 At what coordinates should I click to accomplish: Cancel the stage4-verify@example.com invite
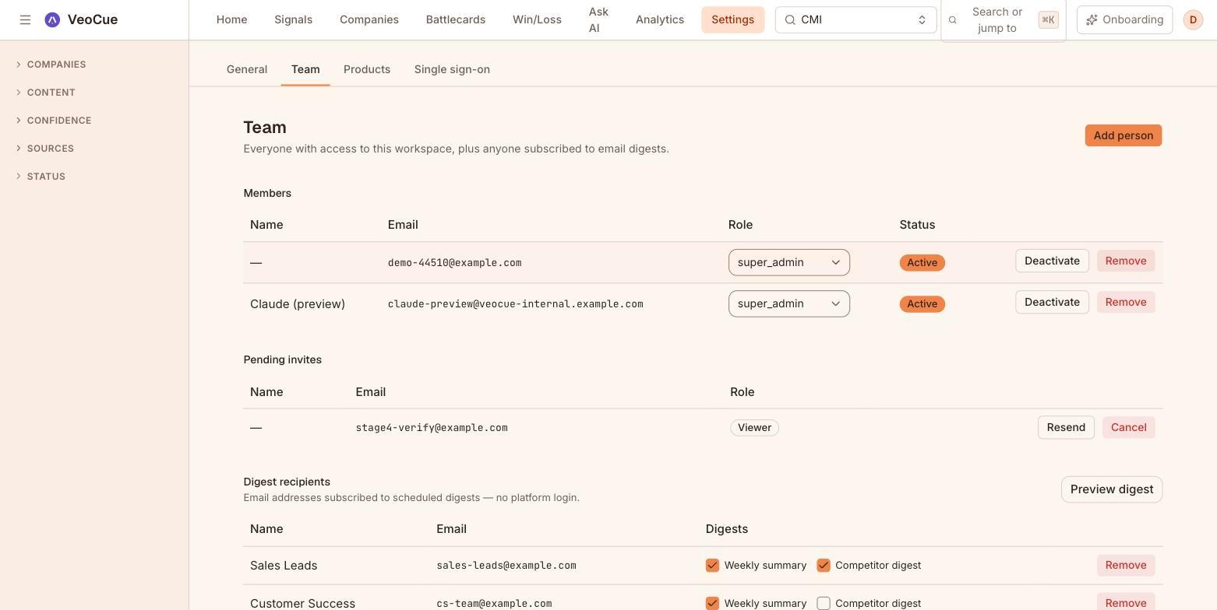point(1129,427)
